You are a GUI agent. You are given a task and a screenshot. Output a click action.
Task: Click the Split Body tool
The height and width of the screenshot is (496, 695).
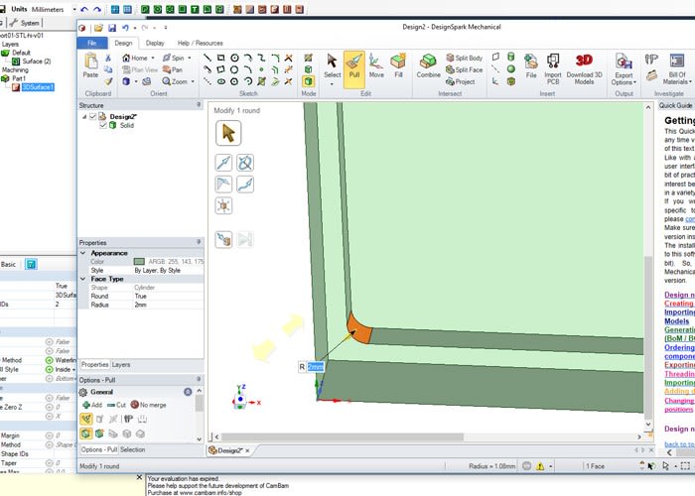click(x=464, y=58)
